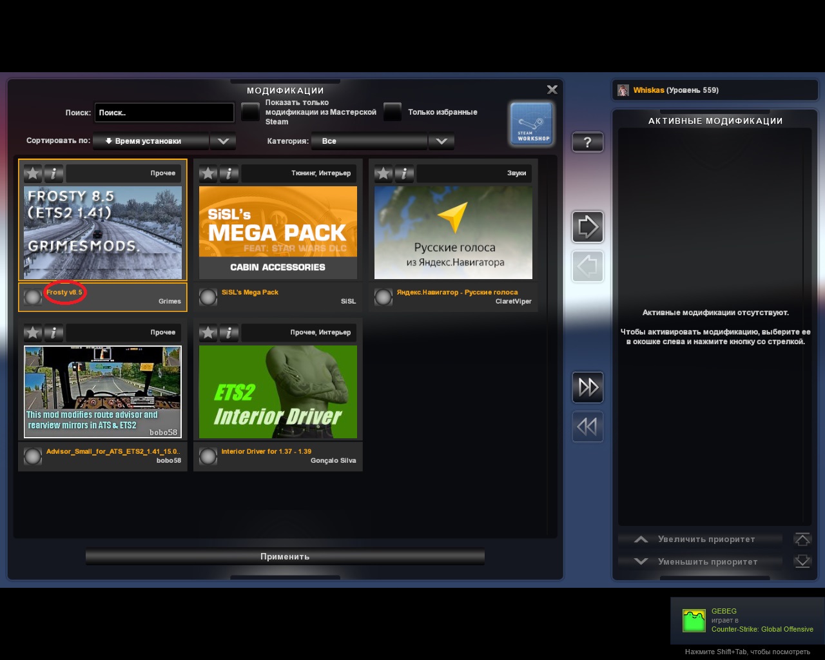Focus the mod search field
This screenshot has width=825, height=660.
(164, 113)
